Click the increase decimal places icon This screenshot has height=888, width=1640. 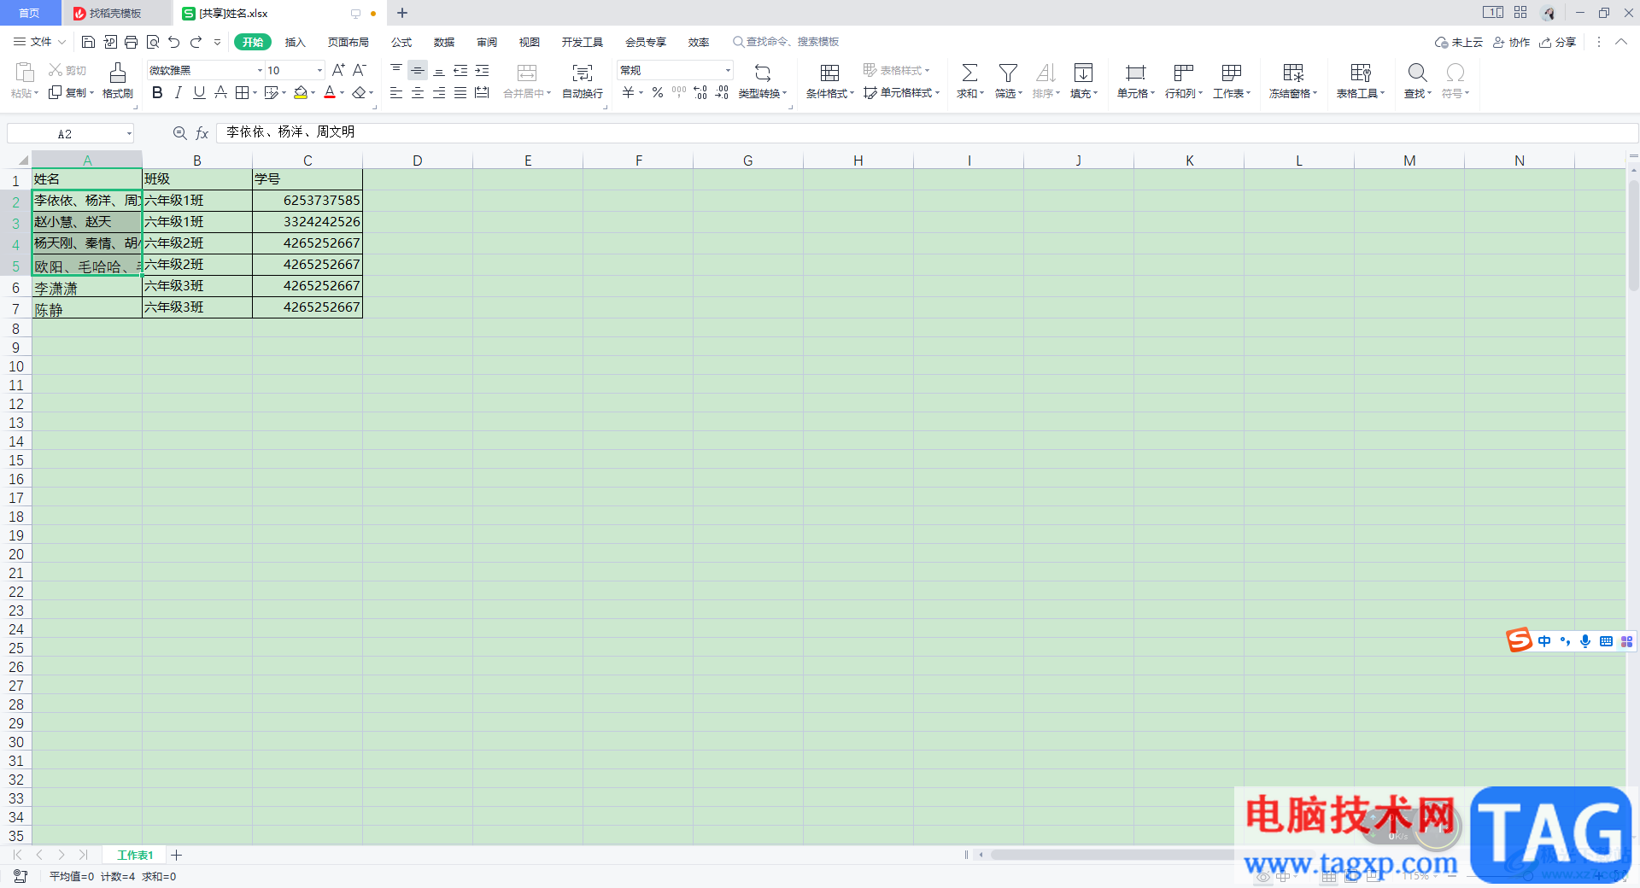pyautogui.click(x=700, y=92)
